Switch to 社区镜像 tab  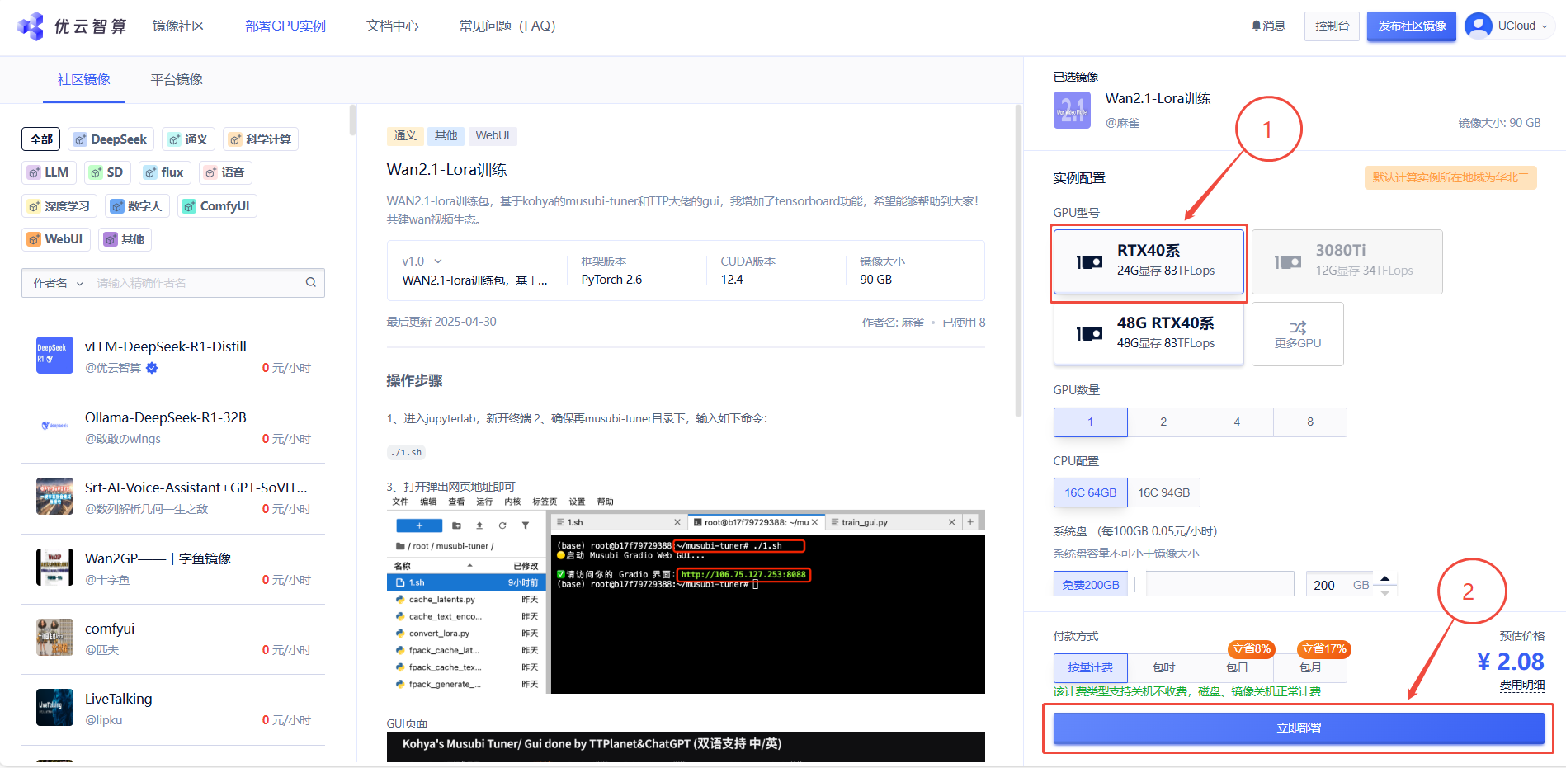click(x=83, y=80)
